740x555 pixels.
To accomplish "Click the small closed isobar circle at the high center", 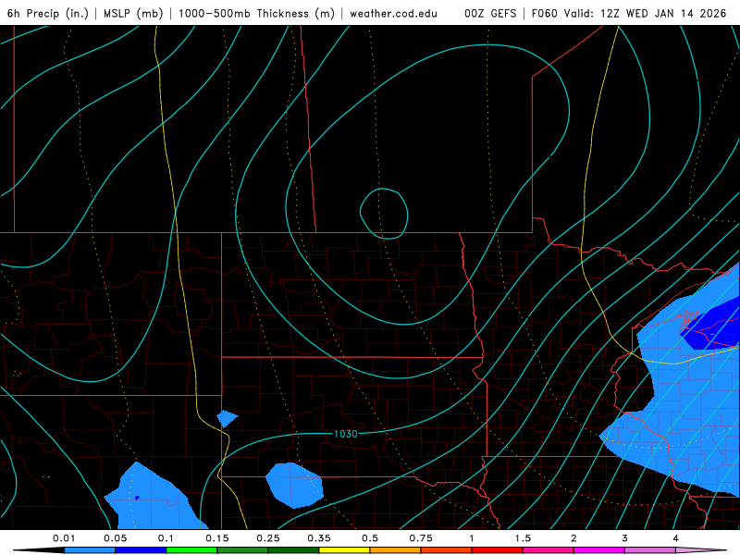I will [x=384, y=214].
